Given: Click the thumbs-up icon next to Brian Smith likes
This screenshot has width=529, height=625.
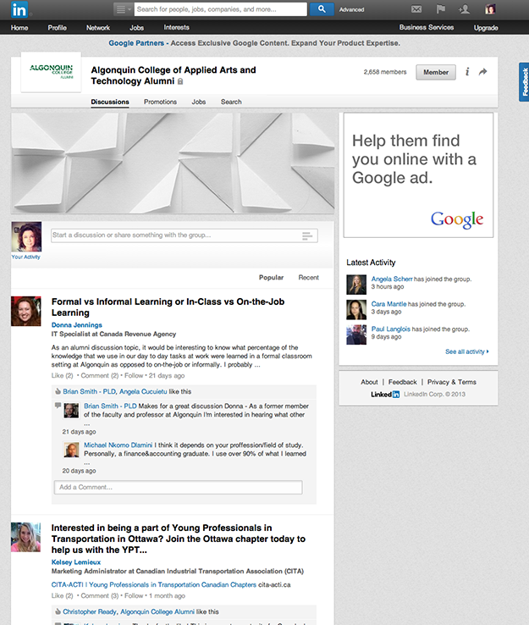Looking at the screenshot, I should (x=58, y=391).
